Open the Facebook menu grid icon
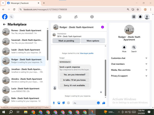Viewport: 154px width, 115px height. pos(134,17)
